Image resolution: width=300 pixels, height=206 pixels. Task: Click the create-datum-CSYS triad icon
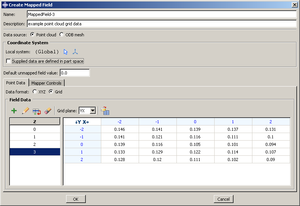pos(75,52)
